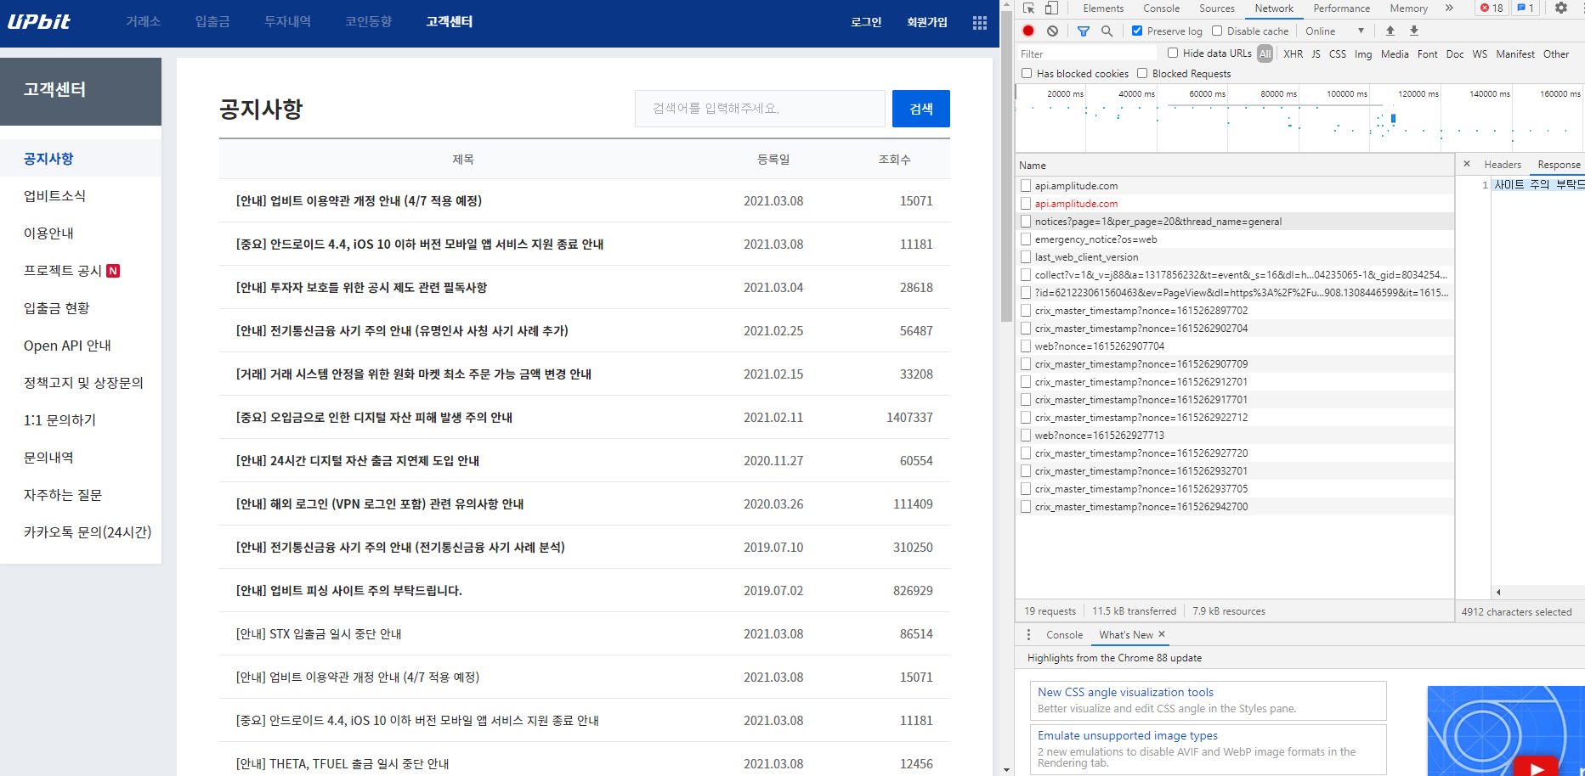Check the Hide data URLs option

point(1173,53)
